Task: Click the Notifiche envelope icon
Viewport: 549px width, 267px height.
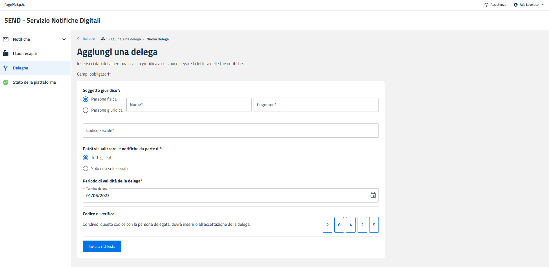Action: 6,39
